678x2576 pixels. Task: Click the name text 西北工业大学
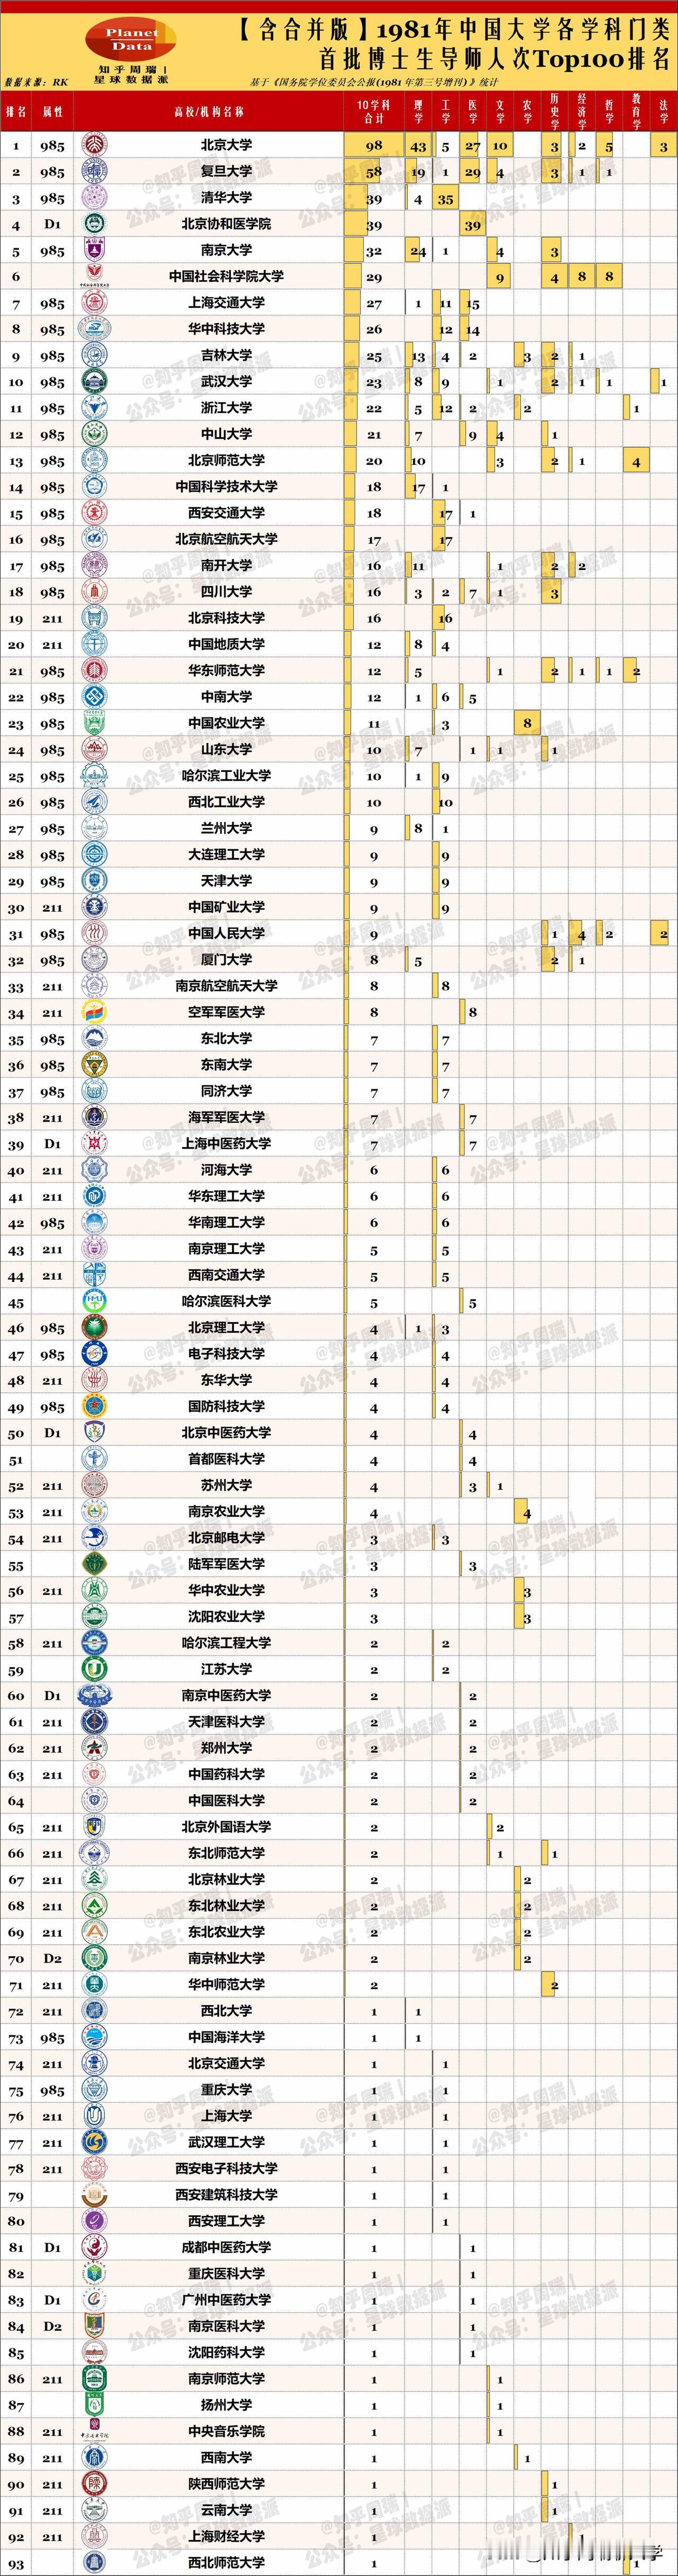227,802
